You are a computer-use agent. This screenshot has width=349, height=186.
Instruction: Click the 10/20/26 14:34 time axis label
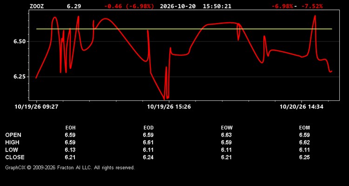pos(302,107)
